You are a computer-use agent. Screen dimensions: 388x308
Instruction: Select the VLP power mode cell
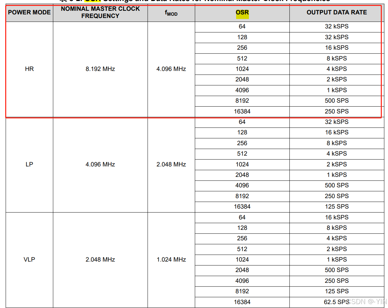pyautogui.click(x=29, y=259)
